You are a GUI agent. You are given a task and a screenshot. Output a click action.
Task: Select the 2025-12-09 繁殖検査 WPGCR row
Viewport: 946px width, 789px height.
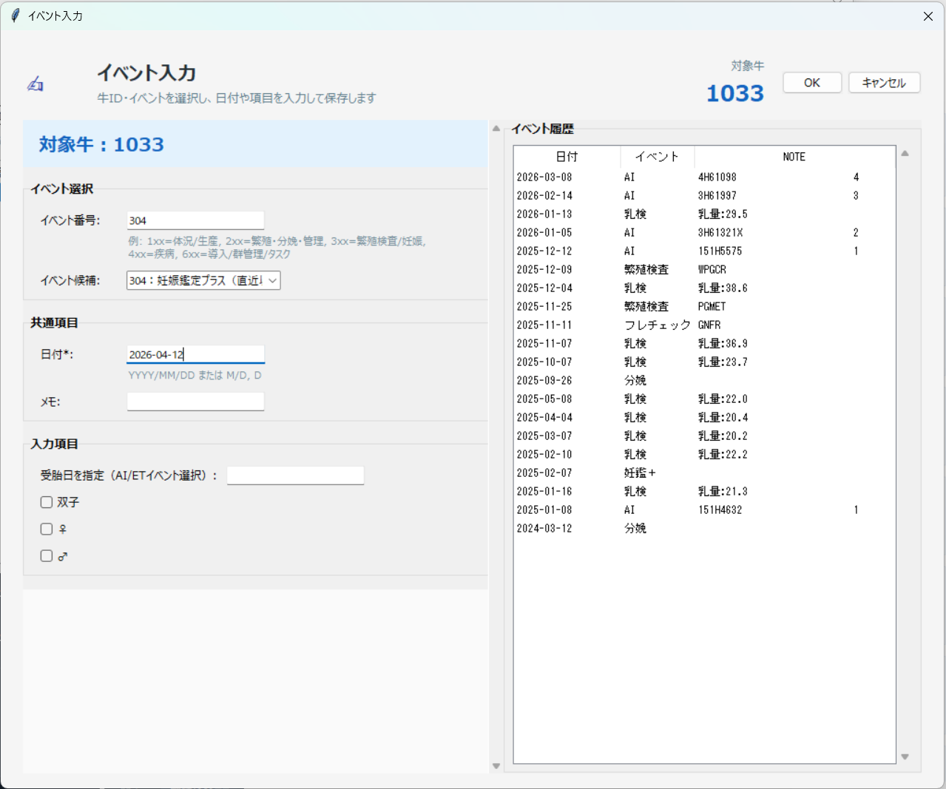(x=704, y=270)
